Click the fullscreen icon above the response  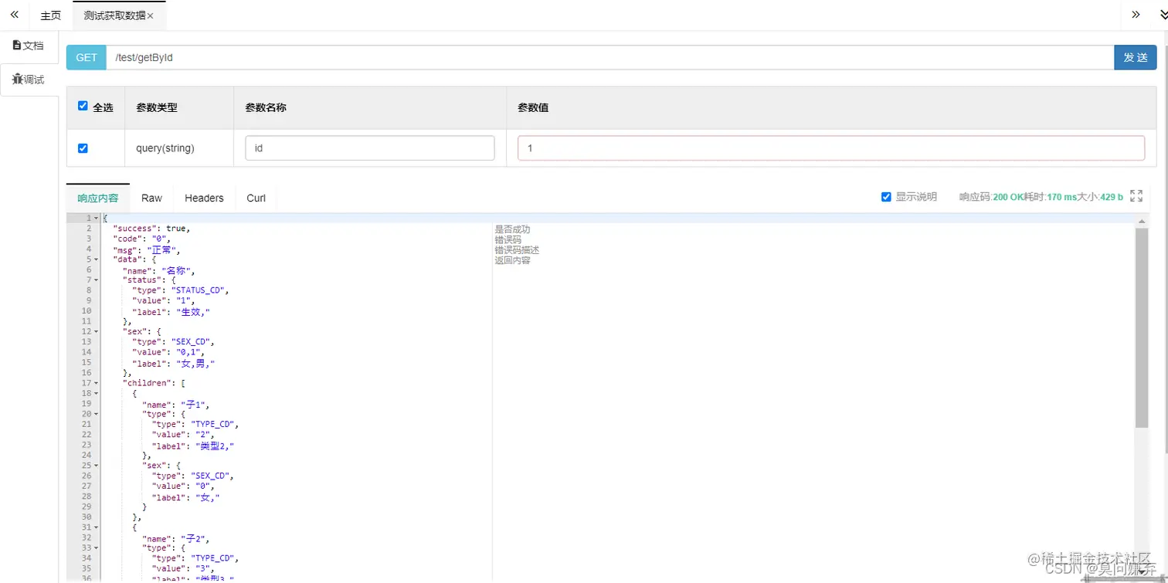pos(1136,196)
